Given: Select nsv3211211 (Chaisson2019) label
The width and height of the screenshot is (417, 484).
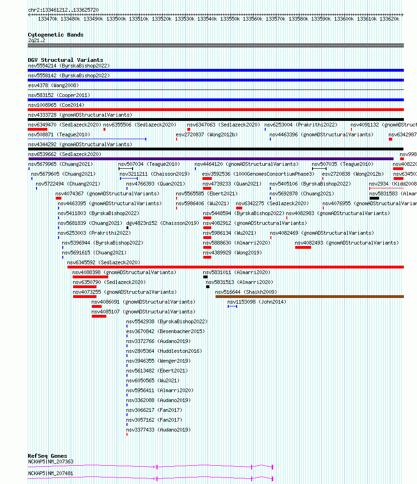Looking at the screenshot, I should 155,174.
